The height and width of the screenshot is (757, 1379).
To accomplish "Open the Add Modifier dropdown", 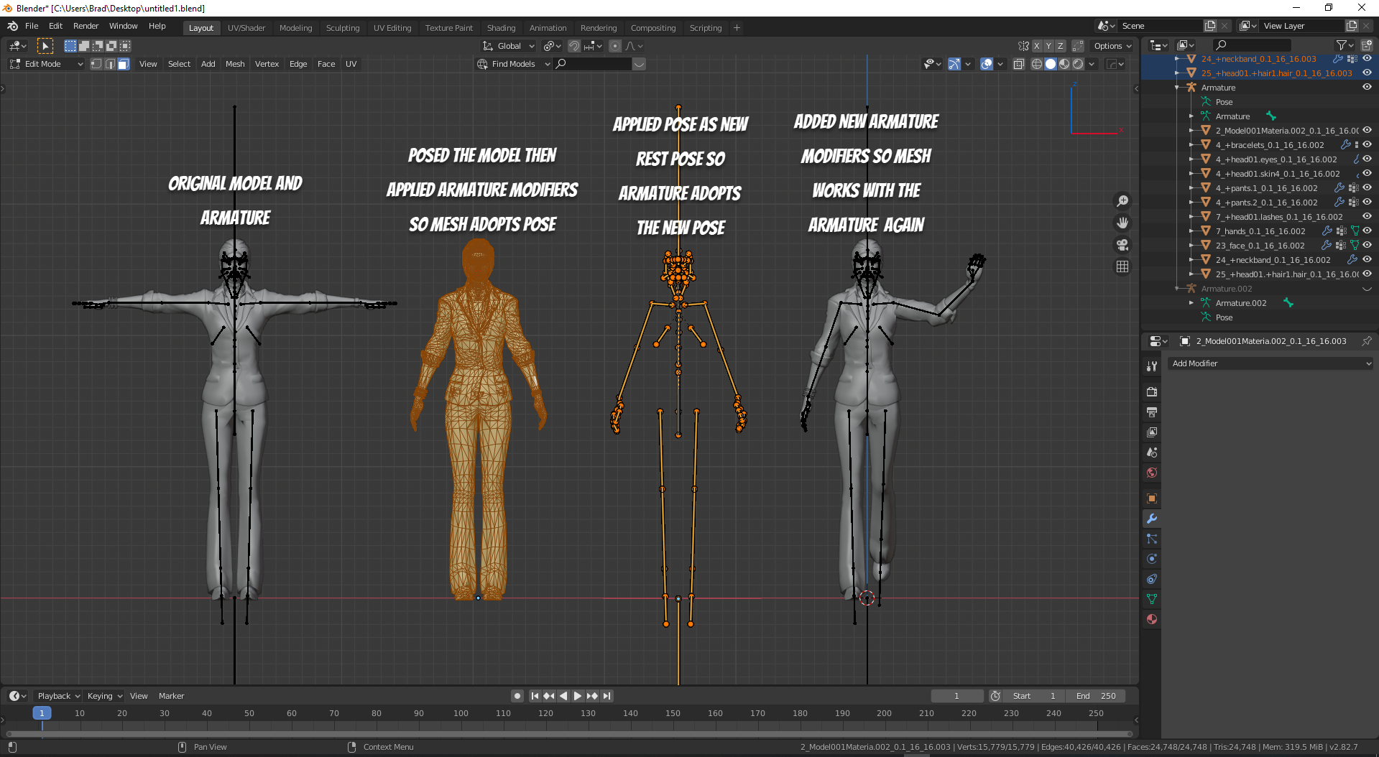I will coord(1270,363).
